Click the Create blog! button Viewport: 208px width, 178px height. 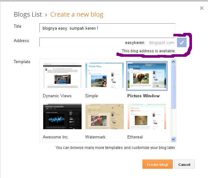[x=157, y=164]
